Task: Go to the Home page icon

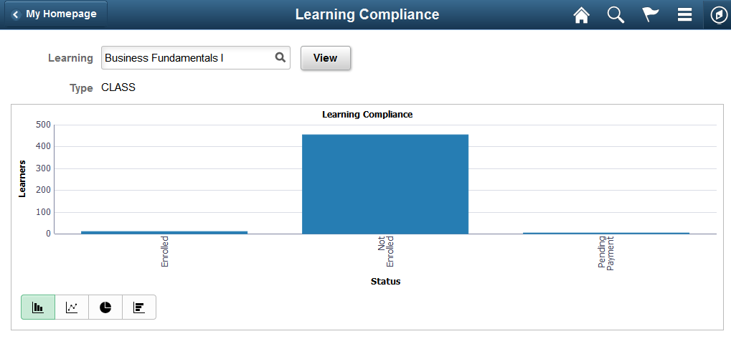Action: pyautogui.click(x=581, y=15)
